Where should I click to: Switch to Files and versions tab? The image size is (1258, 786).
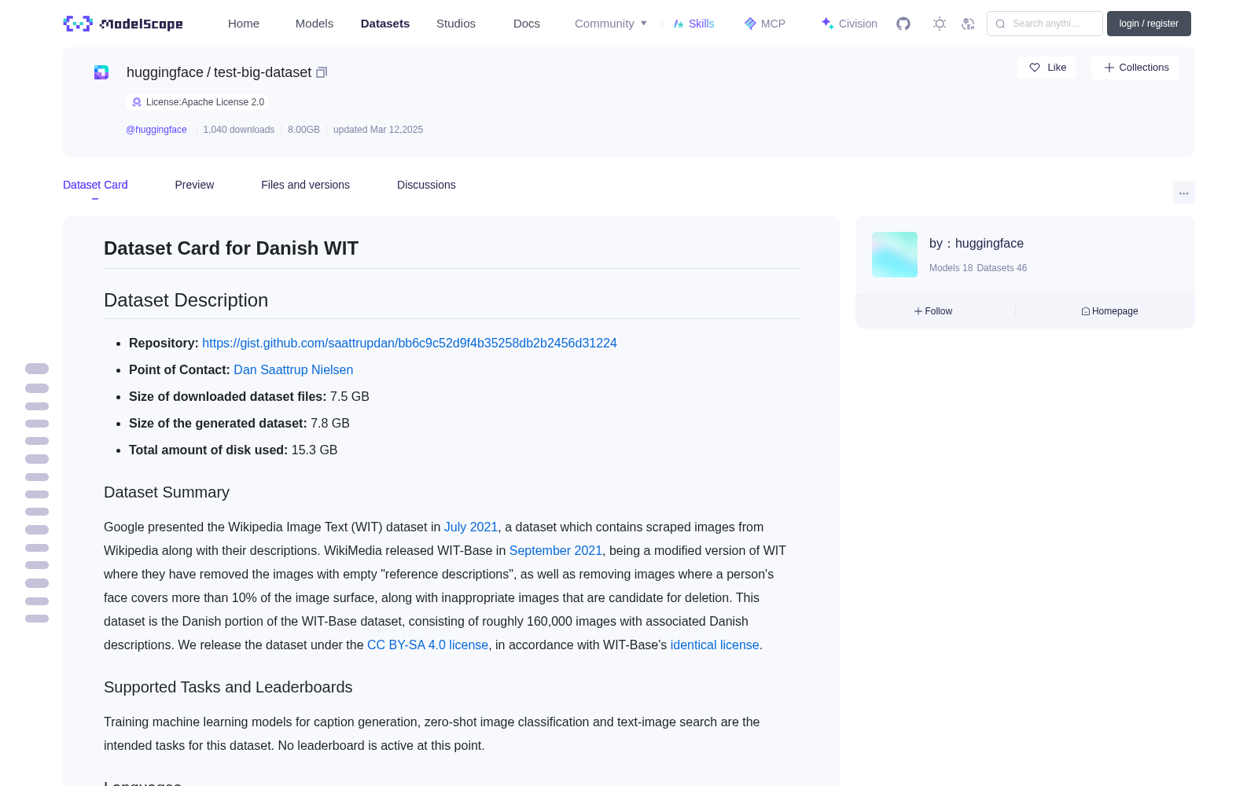pos(305,185)
